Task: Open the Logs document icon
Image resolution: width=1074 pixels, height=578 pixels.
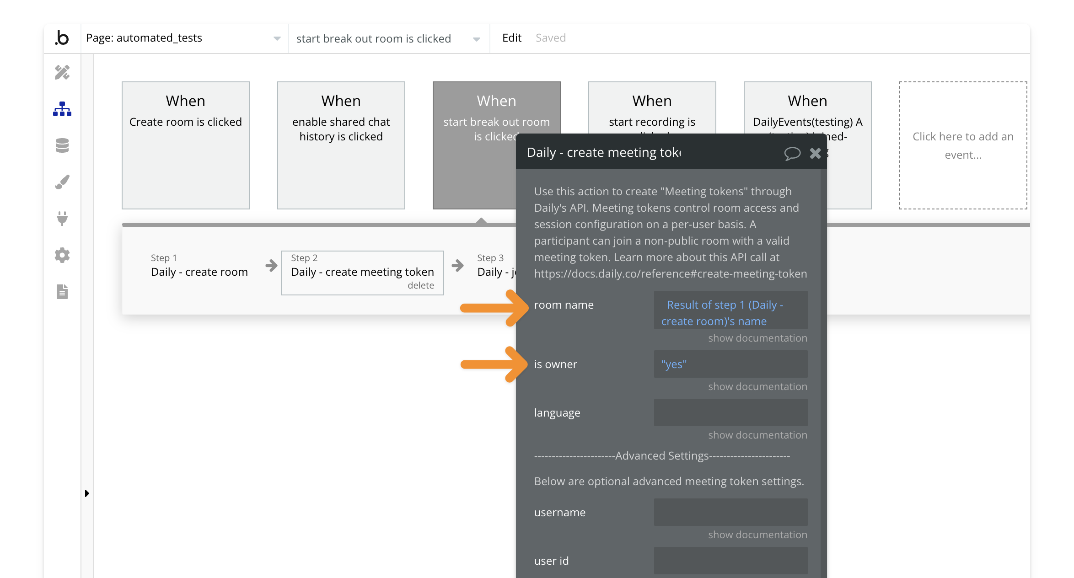Action: [x=62, y=292]
